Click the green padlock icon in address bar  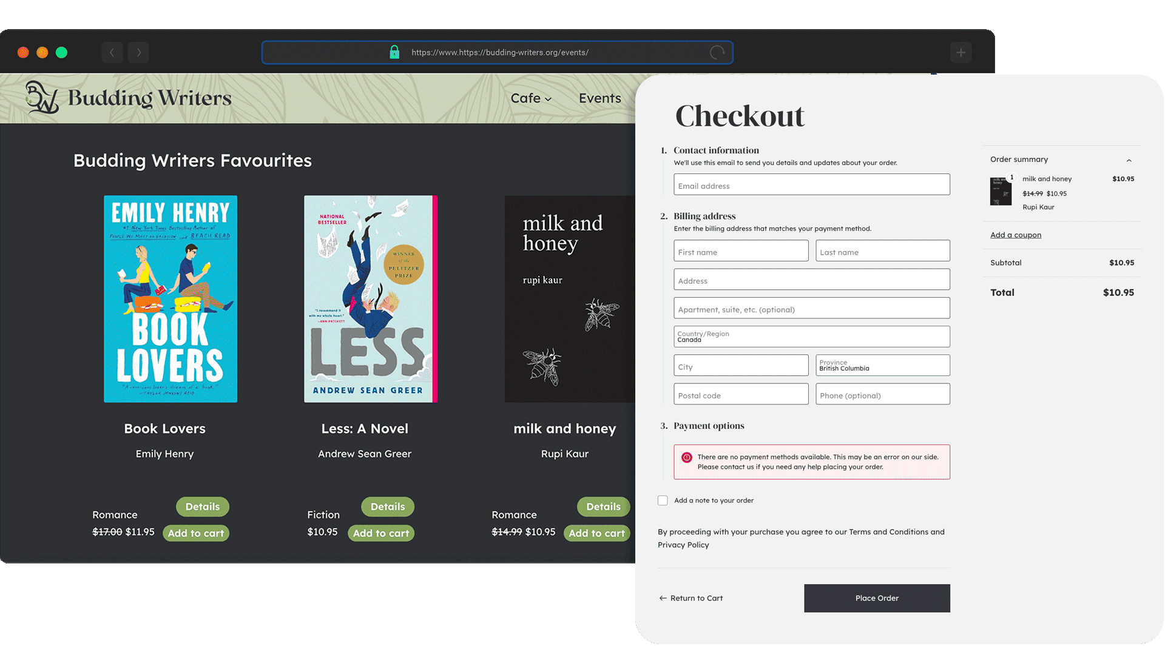click(394, 52)
